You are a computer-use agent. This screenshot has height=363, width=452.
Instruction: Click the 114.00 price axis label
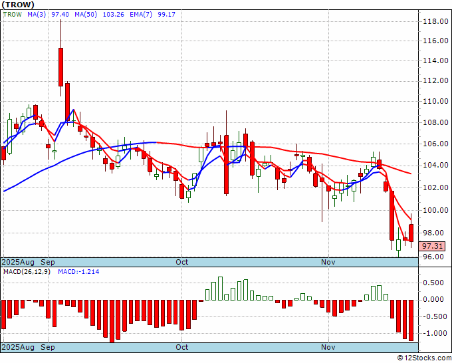[435, 61]
